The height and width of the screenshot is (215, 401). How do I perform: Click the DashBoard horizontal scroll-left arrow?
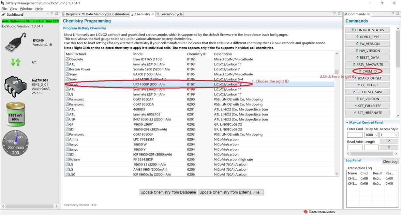click(x=3, y=206)
